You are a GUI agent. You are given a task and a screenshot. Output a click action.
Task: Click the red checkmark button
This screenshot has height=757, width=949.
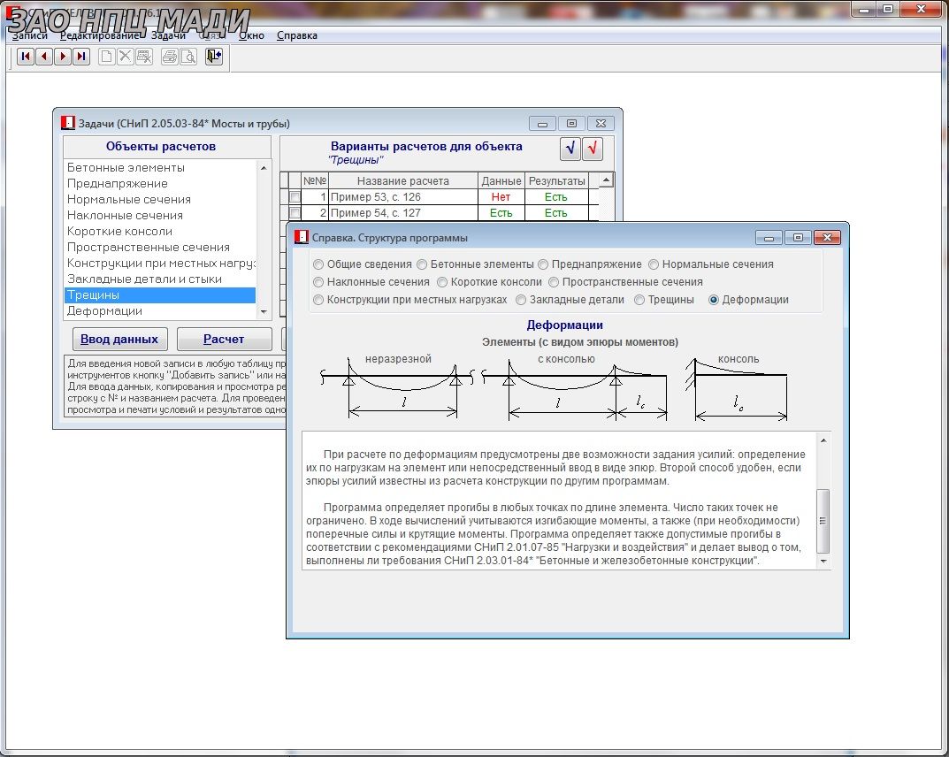(x=593, y=149)
